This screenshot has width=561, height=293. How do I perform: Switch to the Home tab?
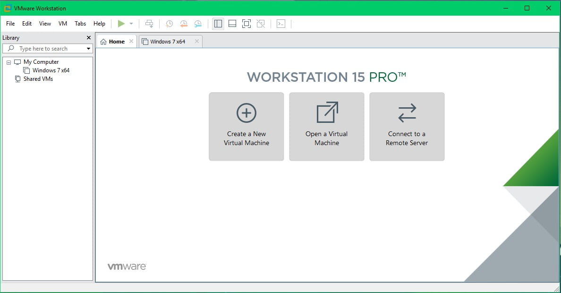(x=117, y=42)
